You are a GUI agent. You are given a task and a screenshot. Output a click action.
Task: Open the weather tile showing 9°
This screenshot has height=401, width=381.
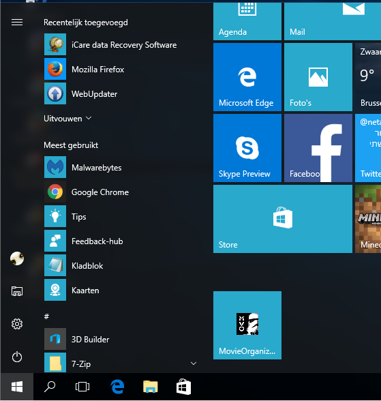[368, 77]
